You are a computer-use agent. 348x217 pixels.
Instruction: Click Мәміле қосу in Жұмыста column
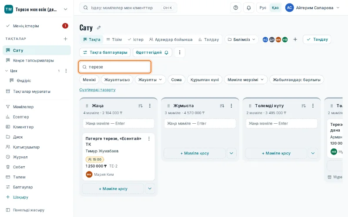tap(194, 153)
